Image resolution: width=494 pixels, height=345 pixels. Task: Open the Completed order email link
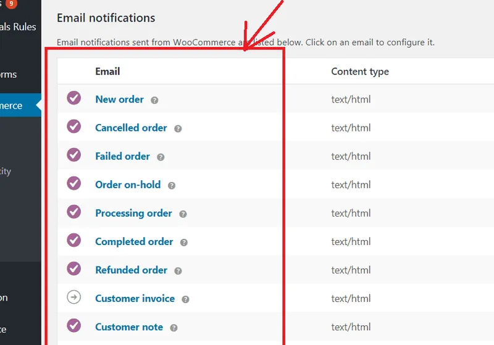(134, 241)
